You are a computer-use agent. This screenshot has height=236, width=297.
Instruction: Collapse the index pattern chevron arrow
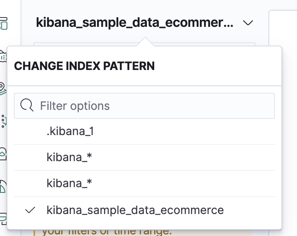(248, 23)
